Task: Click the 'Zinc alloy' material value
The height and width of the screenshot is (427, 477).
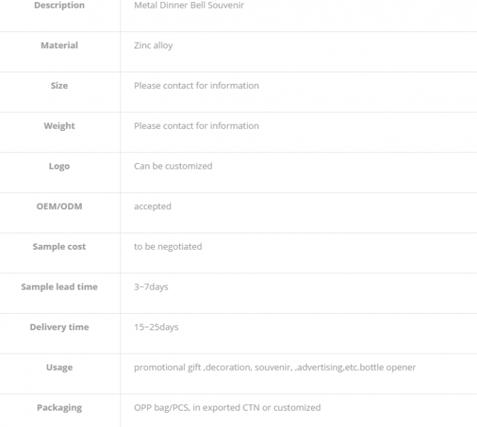Action: (153, 46)
